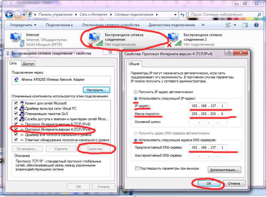Image resolution: width=266 pixels, height=197 pixels.
Task: Enable Подтвердить параметры при выходе checkbox
Action: pyautogui.click(x=137, y=168)
